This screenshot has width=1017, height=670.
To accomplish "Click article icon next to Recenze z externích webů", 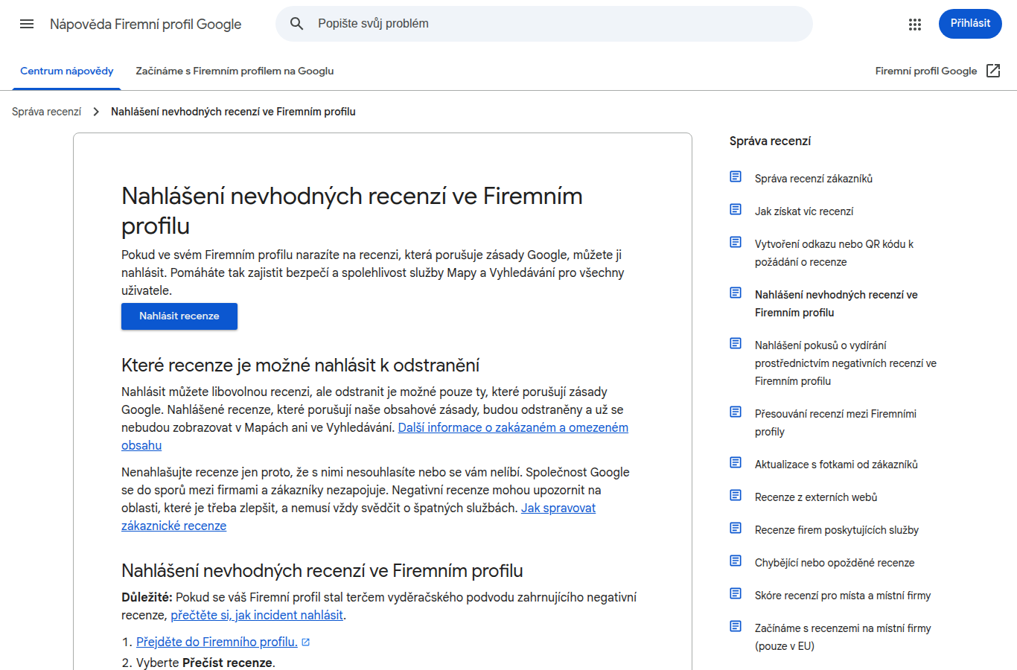I will tap(736, 495).
